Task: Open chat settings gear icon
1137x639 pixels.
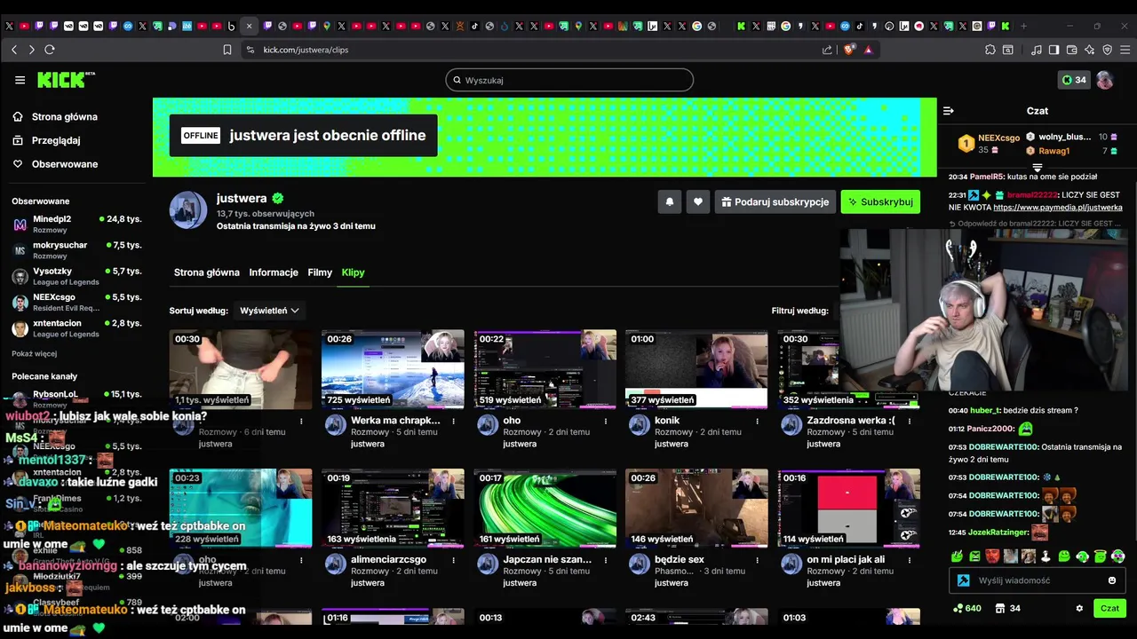Action: 1079,609
